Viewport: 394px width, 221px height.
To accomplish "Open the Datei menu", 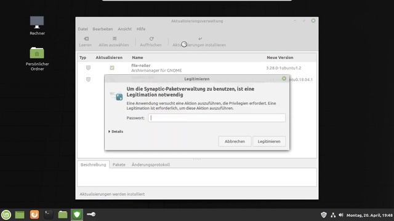I will coord(83,29).
